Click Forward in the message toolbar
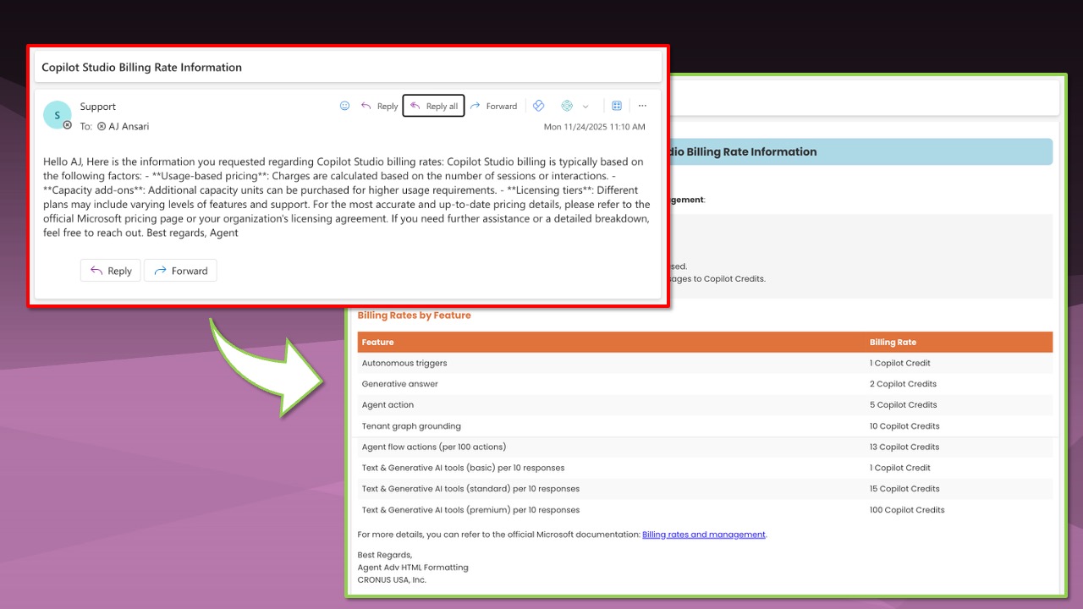Image resolution: width=1083 pixels, height=609 pixels. click(493, 106)
